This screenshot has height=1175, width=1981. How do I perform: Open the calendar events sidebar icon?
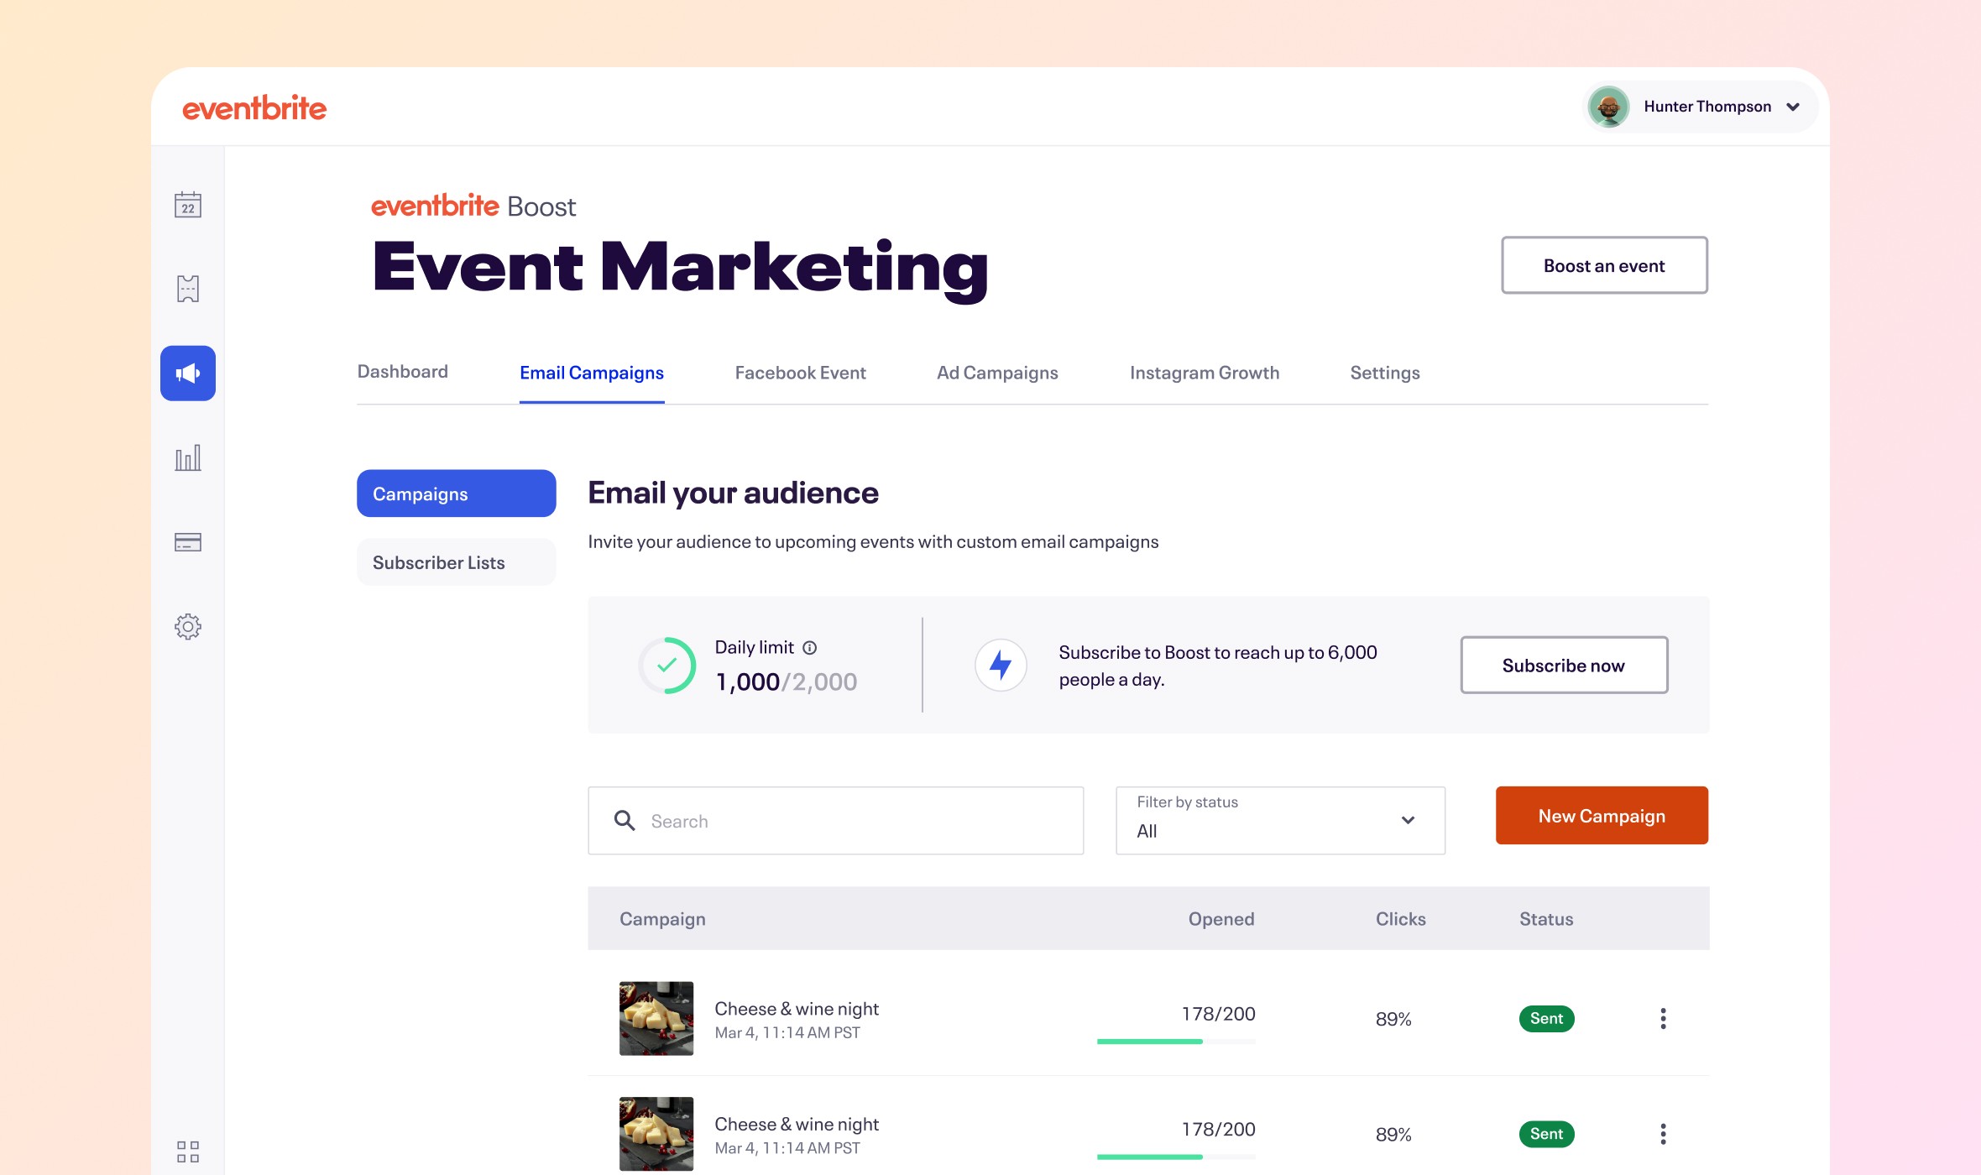(188, 205)
